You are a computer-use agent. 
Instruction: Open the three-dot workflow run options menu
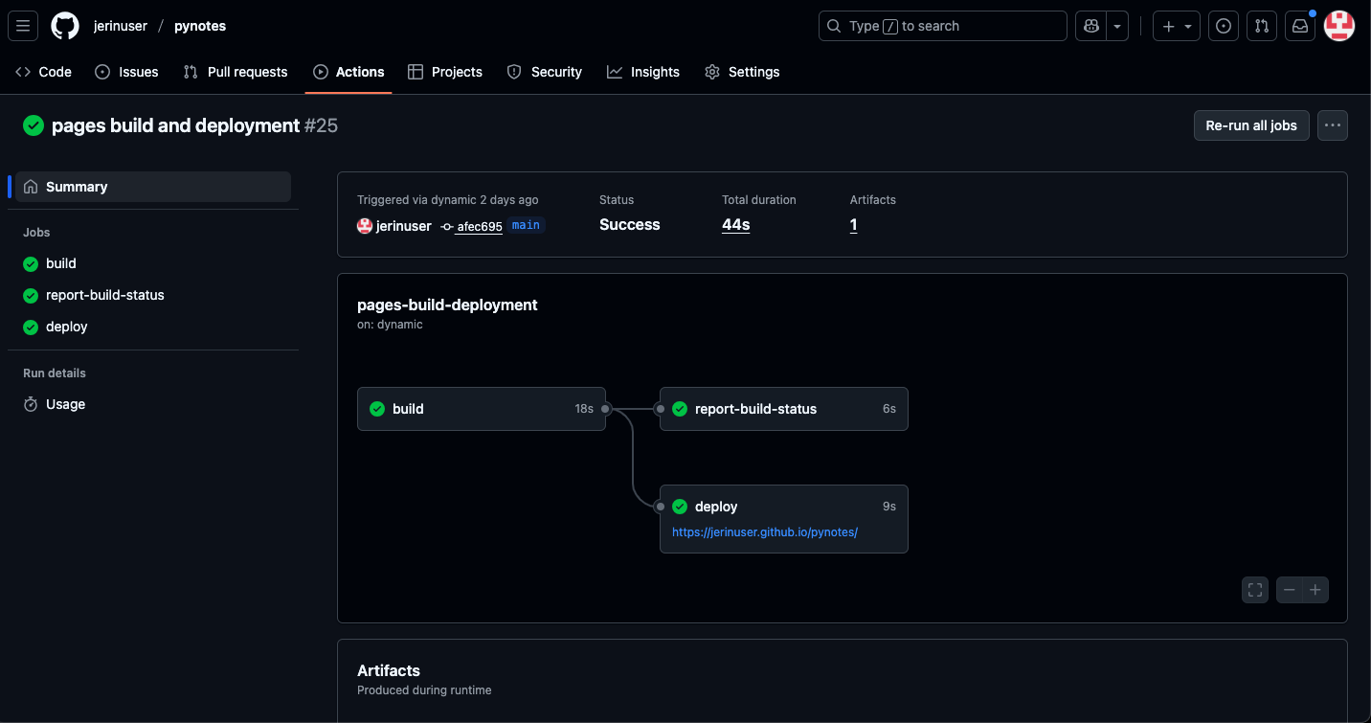1332,125
